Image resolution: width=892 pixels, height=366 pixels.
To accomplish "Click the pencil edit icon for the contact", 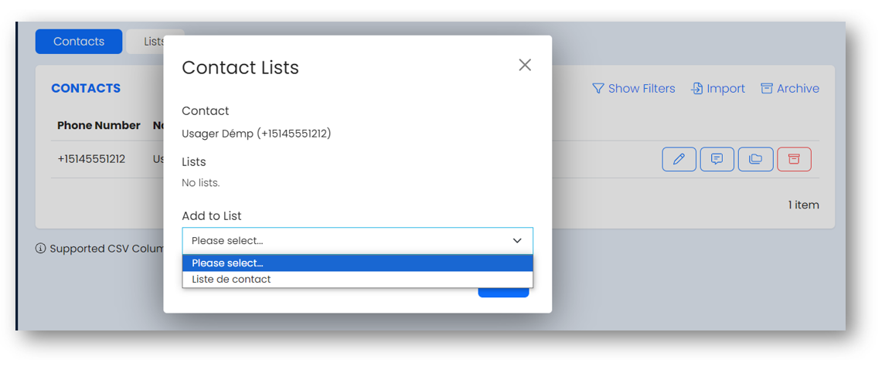I will coord(679,159).
